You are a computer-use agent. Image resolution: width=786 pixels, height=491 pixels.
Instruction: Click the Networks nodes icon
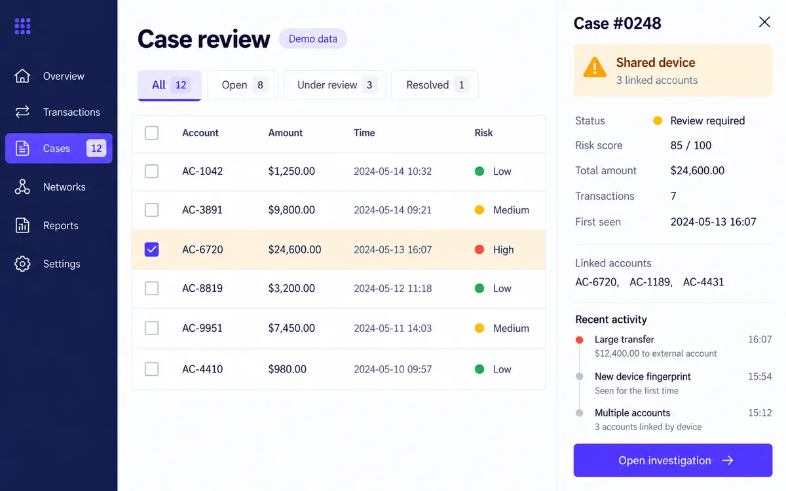(x=22, y=187)
